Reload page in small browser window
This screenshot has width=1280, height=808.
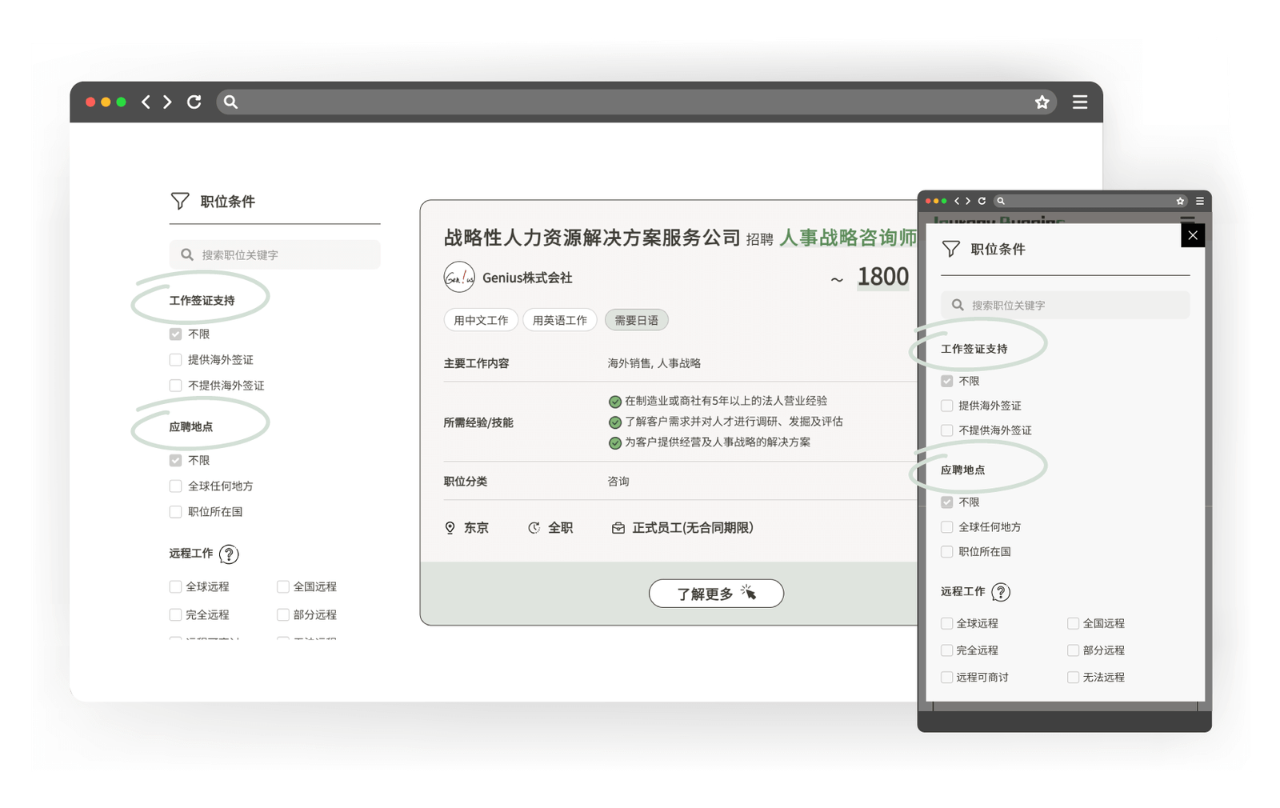(982, 201)
